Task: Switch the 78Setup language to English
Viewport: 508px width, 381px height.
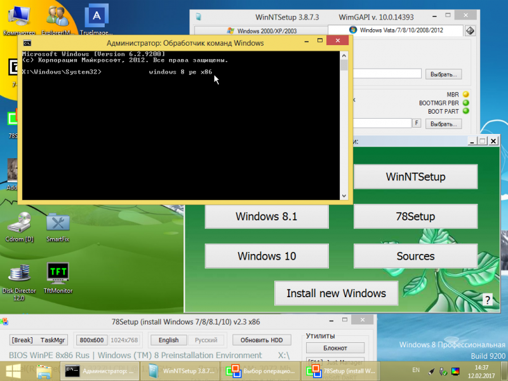Action: (x=168, y=340)
